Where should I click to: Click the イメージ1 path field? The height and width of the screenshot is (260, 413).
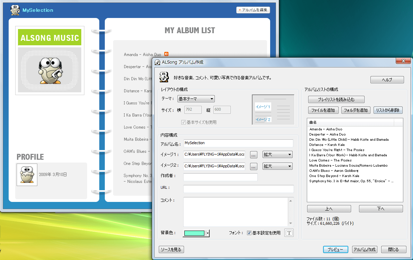click(214, 155)
